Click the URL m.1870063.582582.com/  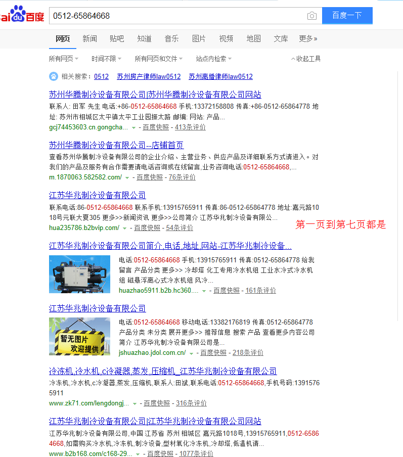click(85, 177)
